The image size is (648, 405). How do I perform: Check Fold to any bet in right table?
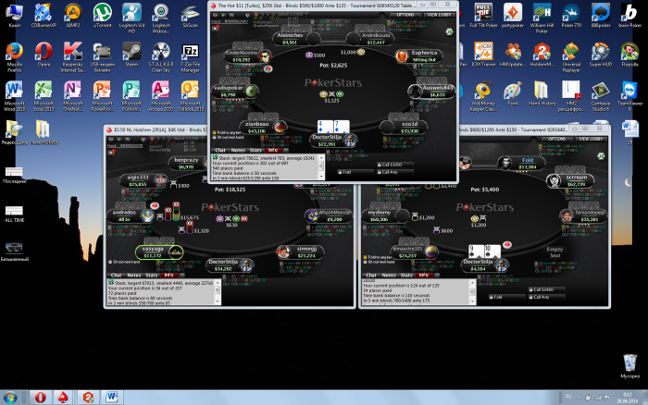(365, 257)
